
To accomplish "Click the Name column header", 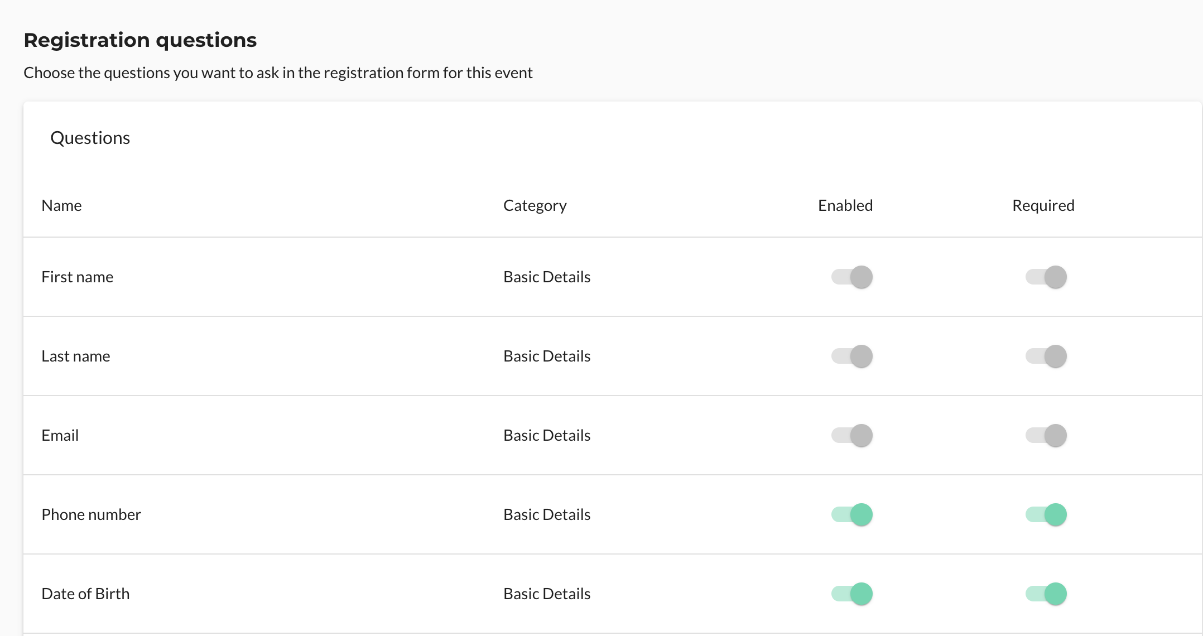I will click(61, 205).
